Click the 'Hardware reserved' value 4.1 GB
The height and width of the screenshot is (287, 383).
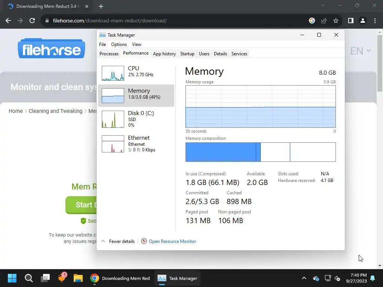(x=327, y=180)
